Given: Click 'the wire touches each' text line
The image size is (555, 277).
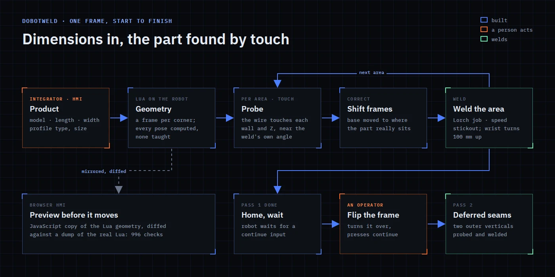Looking at the screenshot, I should pyautogui.click(x=275, y=120).
